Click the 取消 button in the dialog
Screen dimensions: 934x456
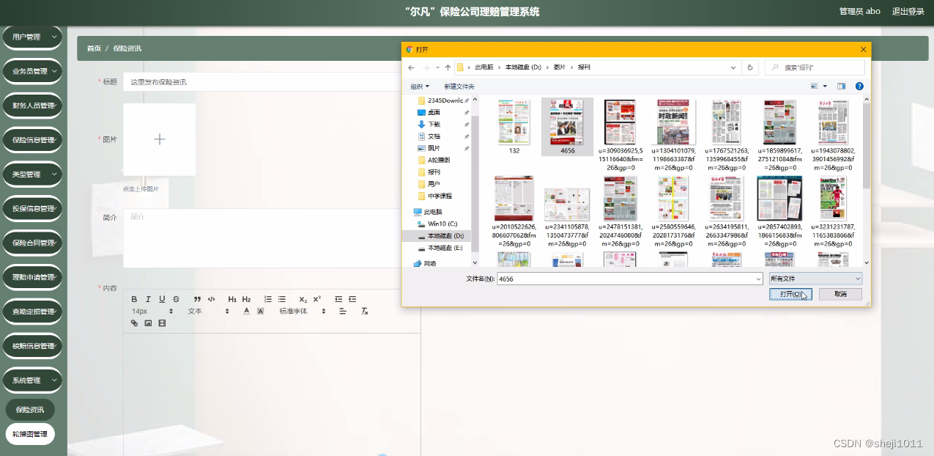point(840,294)
